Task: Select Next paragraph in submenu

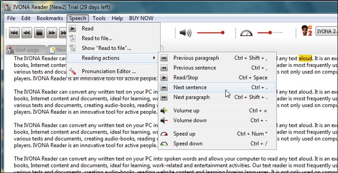Action: (217, 97)
